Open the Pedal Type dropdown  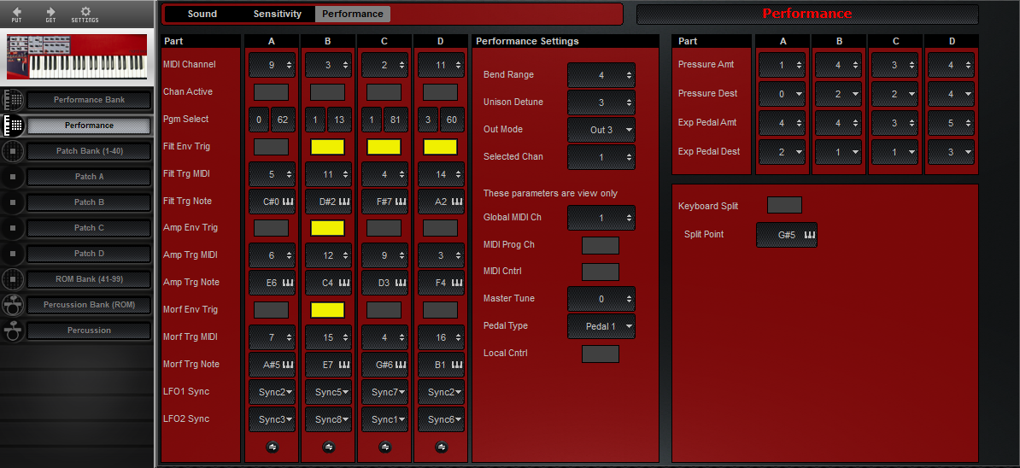[601, 326]
